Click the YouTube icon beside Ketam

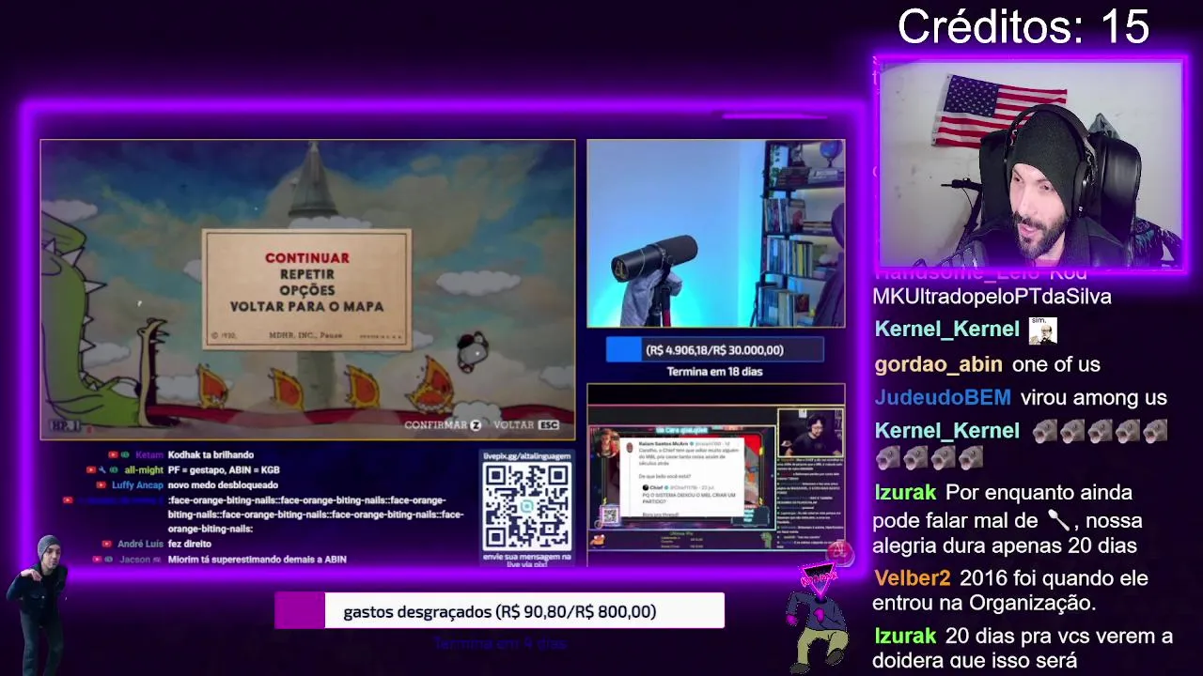pos(113,454)
